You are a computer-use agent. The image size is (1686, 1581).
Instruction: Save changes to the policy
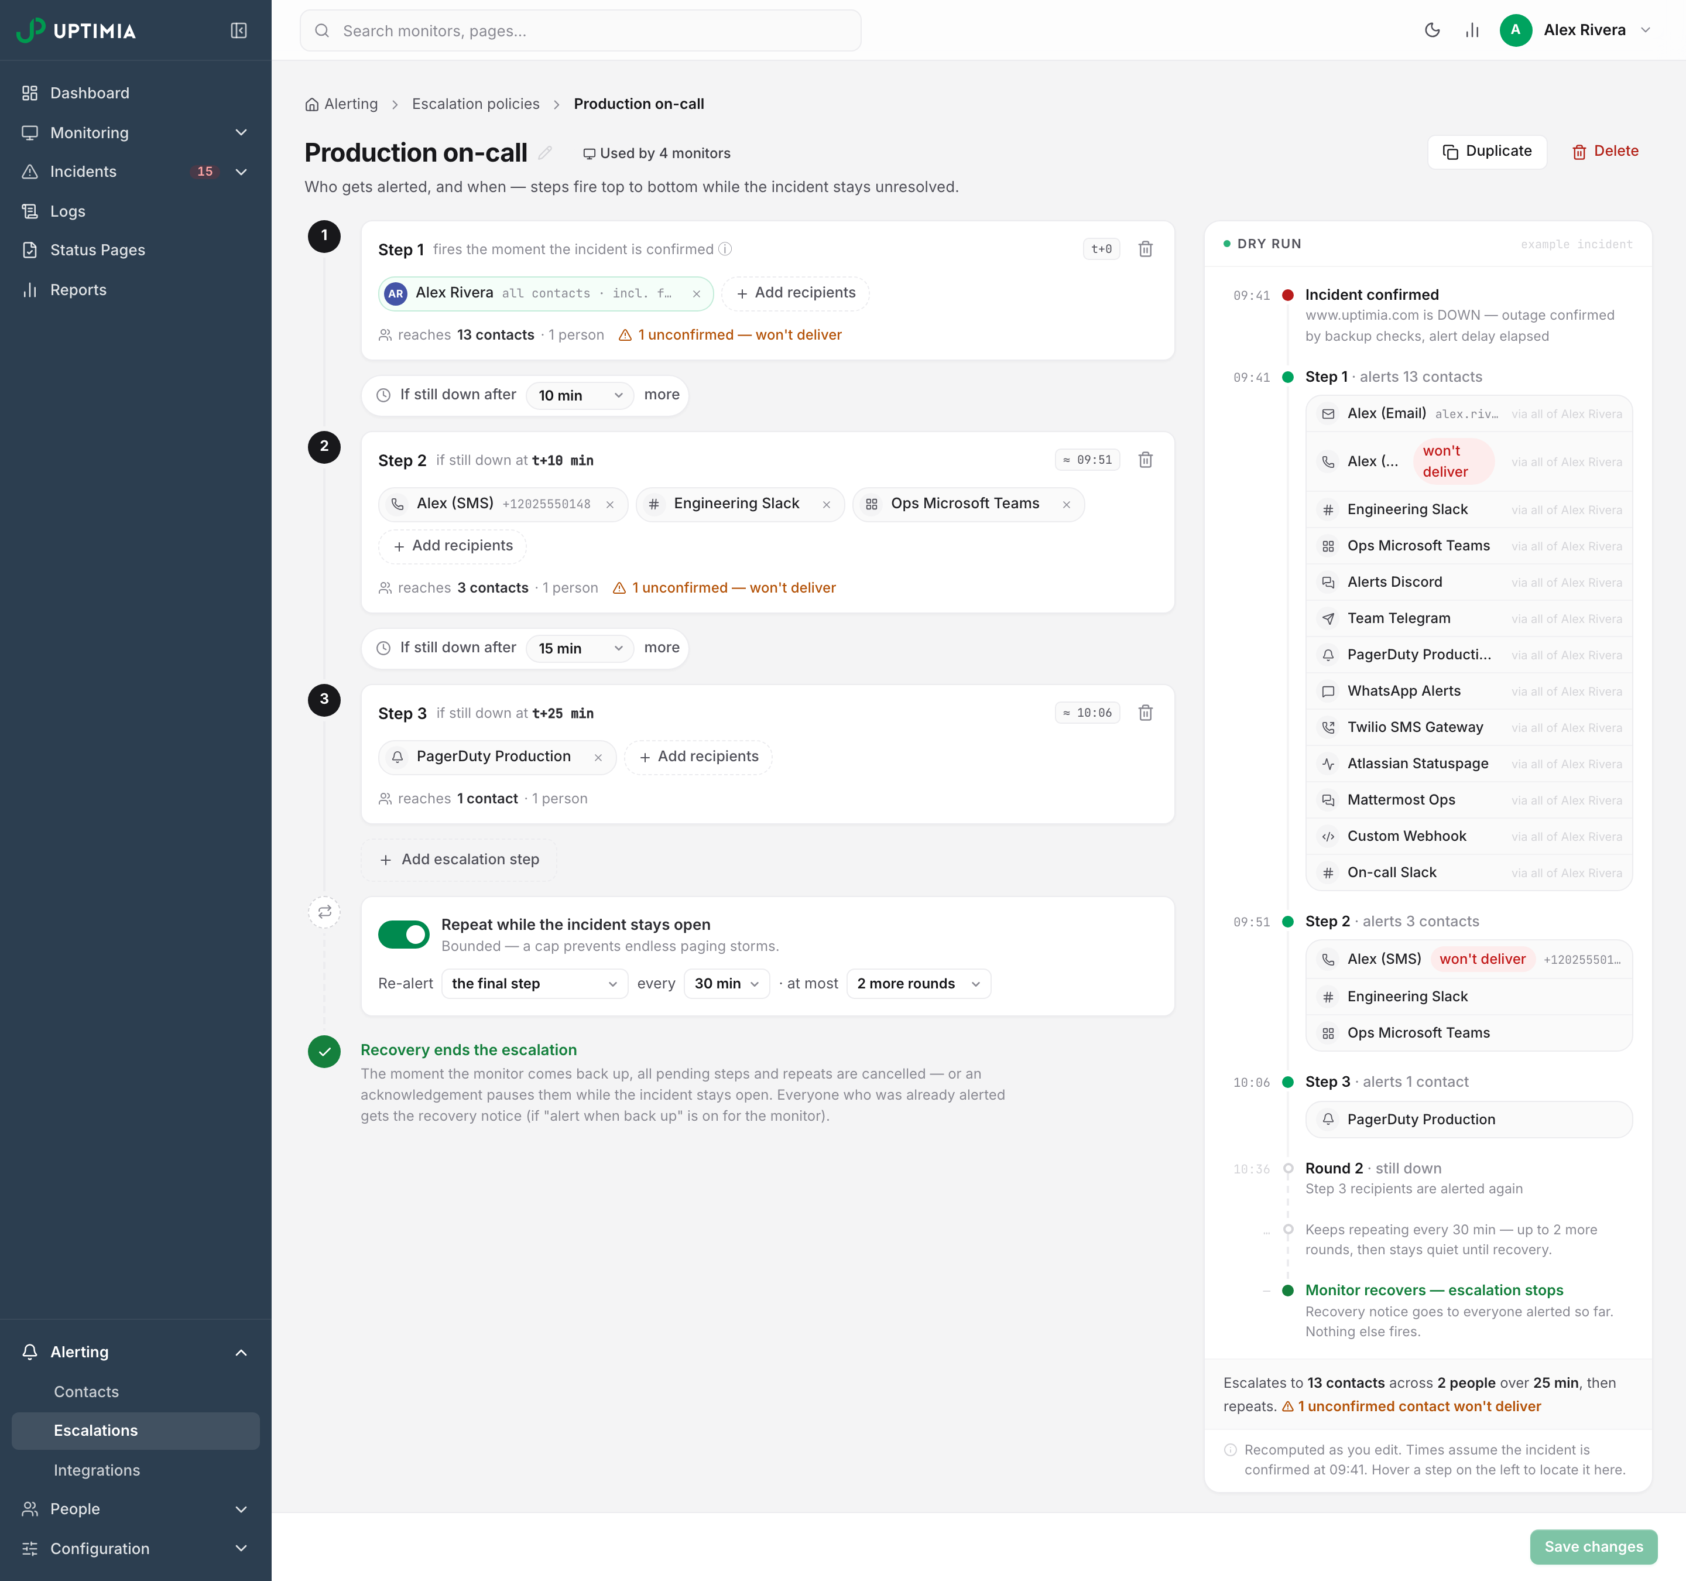[1594, 1547]
